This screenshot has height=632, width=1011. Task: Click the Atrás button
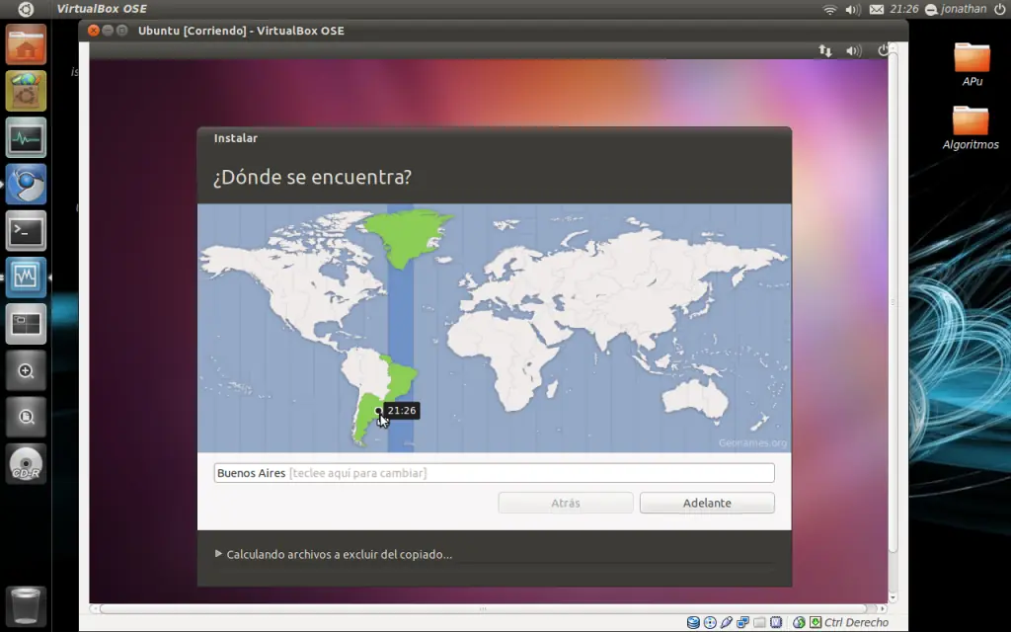[x=566, y=503]
